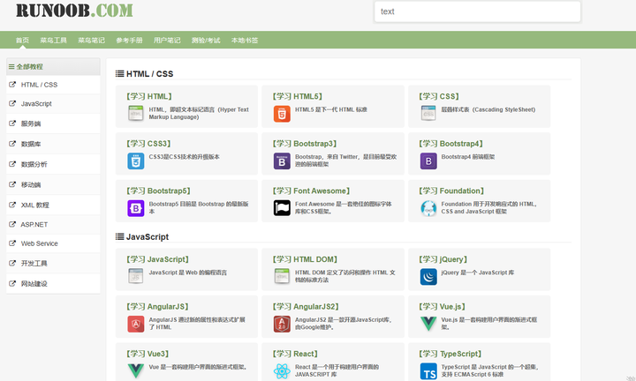
Task: Open the 【学习 HTML DOM】 title link
Action: pyautogui.click(x=305, y=259)
